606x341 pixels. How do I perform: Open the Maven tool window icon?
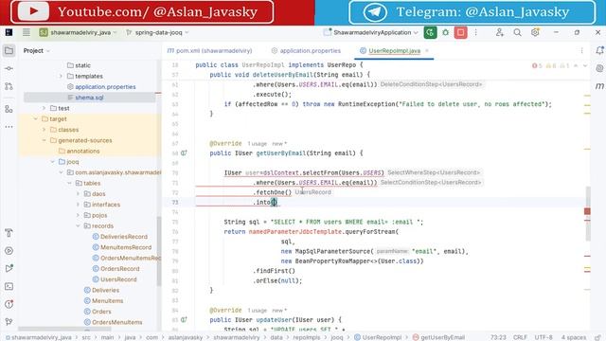coord(599,86)
